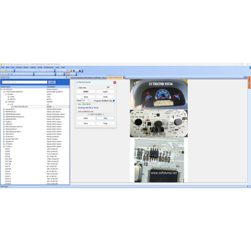This screenshot has width=251, height=251.
Task: Collapse the Dash tree node
Action: [6, 94]
